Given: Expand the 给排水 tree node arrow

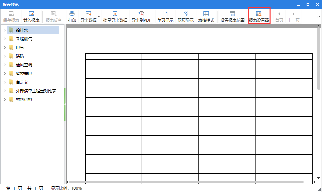Looking at the screenshot, I should tap(5, 30).
